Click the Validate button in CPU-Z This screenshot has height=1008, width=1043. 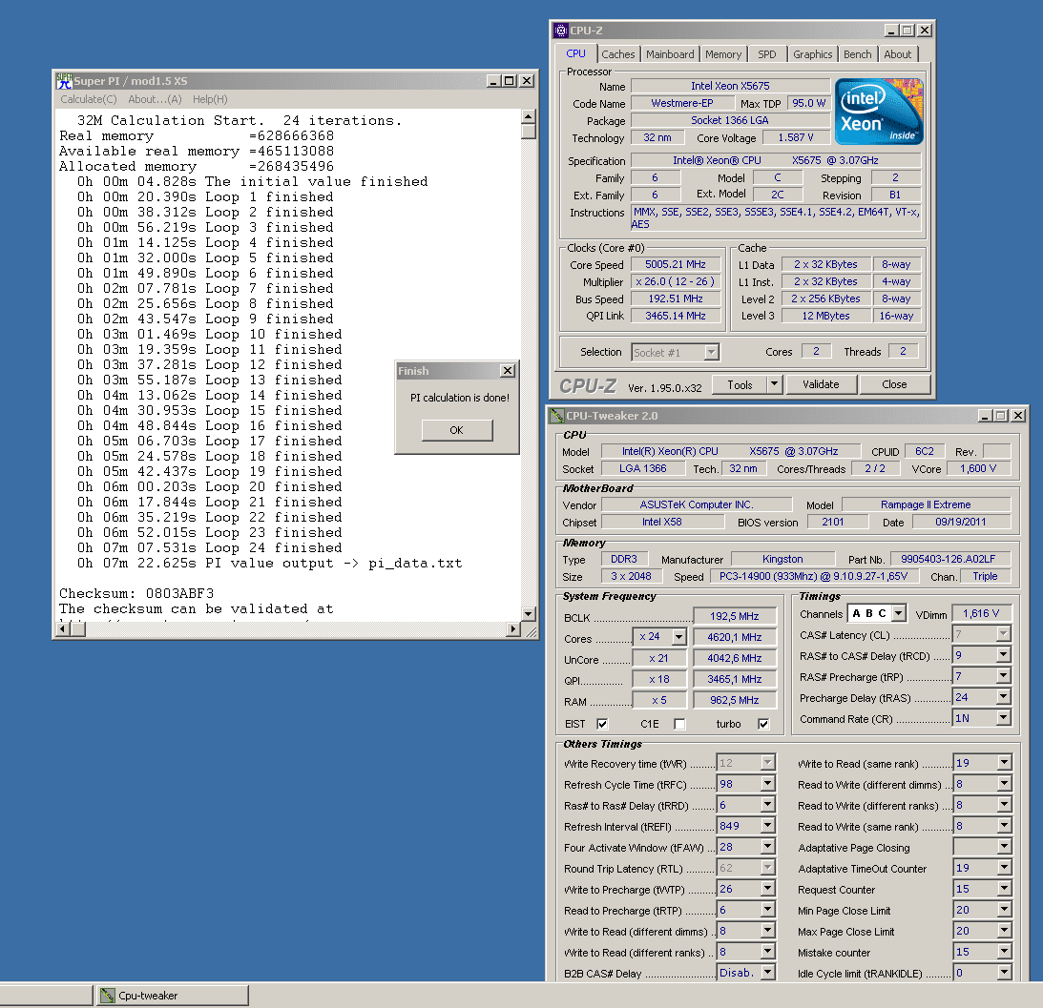[821, 384]
